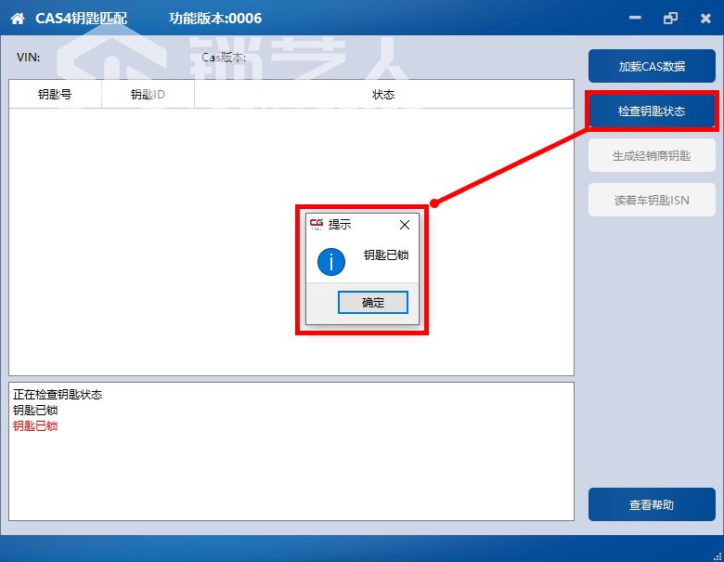
Task: Close the 提示 dialog with X
Action: (x=405, y=225)
